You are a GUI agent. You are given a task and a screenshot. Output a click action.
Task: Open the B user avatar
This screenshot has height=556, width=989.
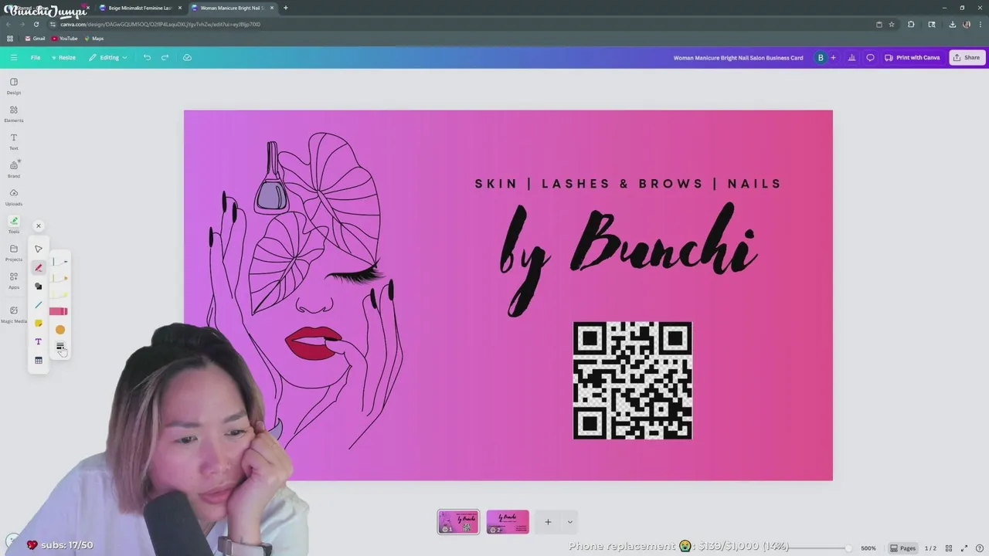click(821, 57)
